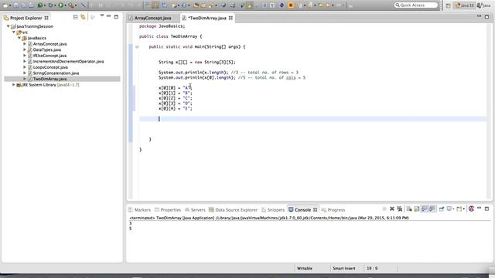Maximize the editor area

[486, 17]
